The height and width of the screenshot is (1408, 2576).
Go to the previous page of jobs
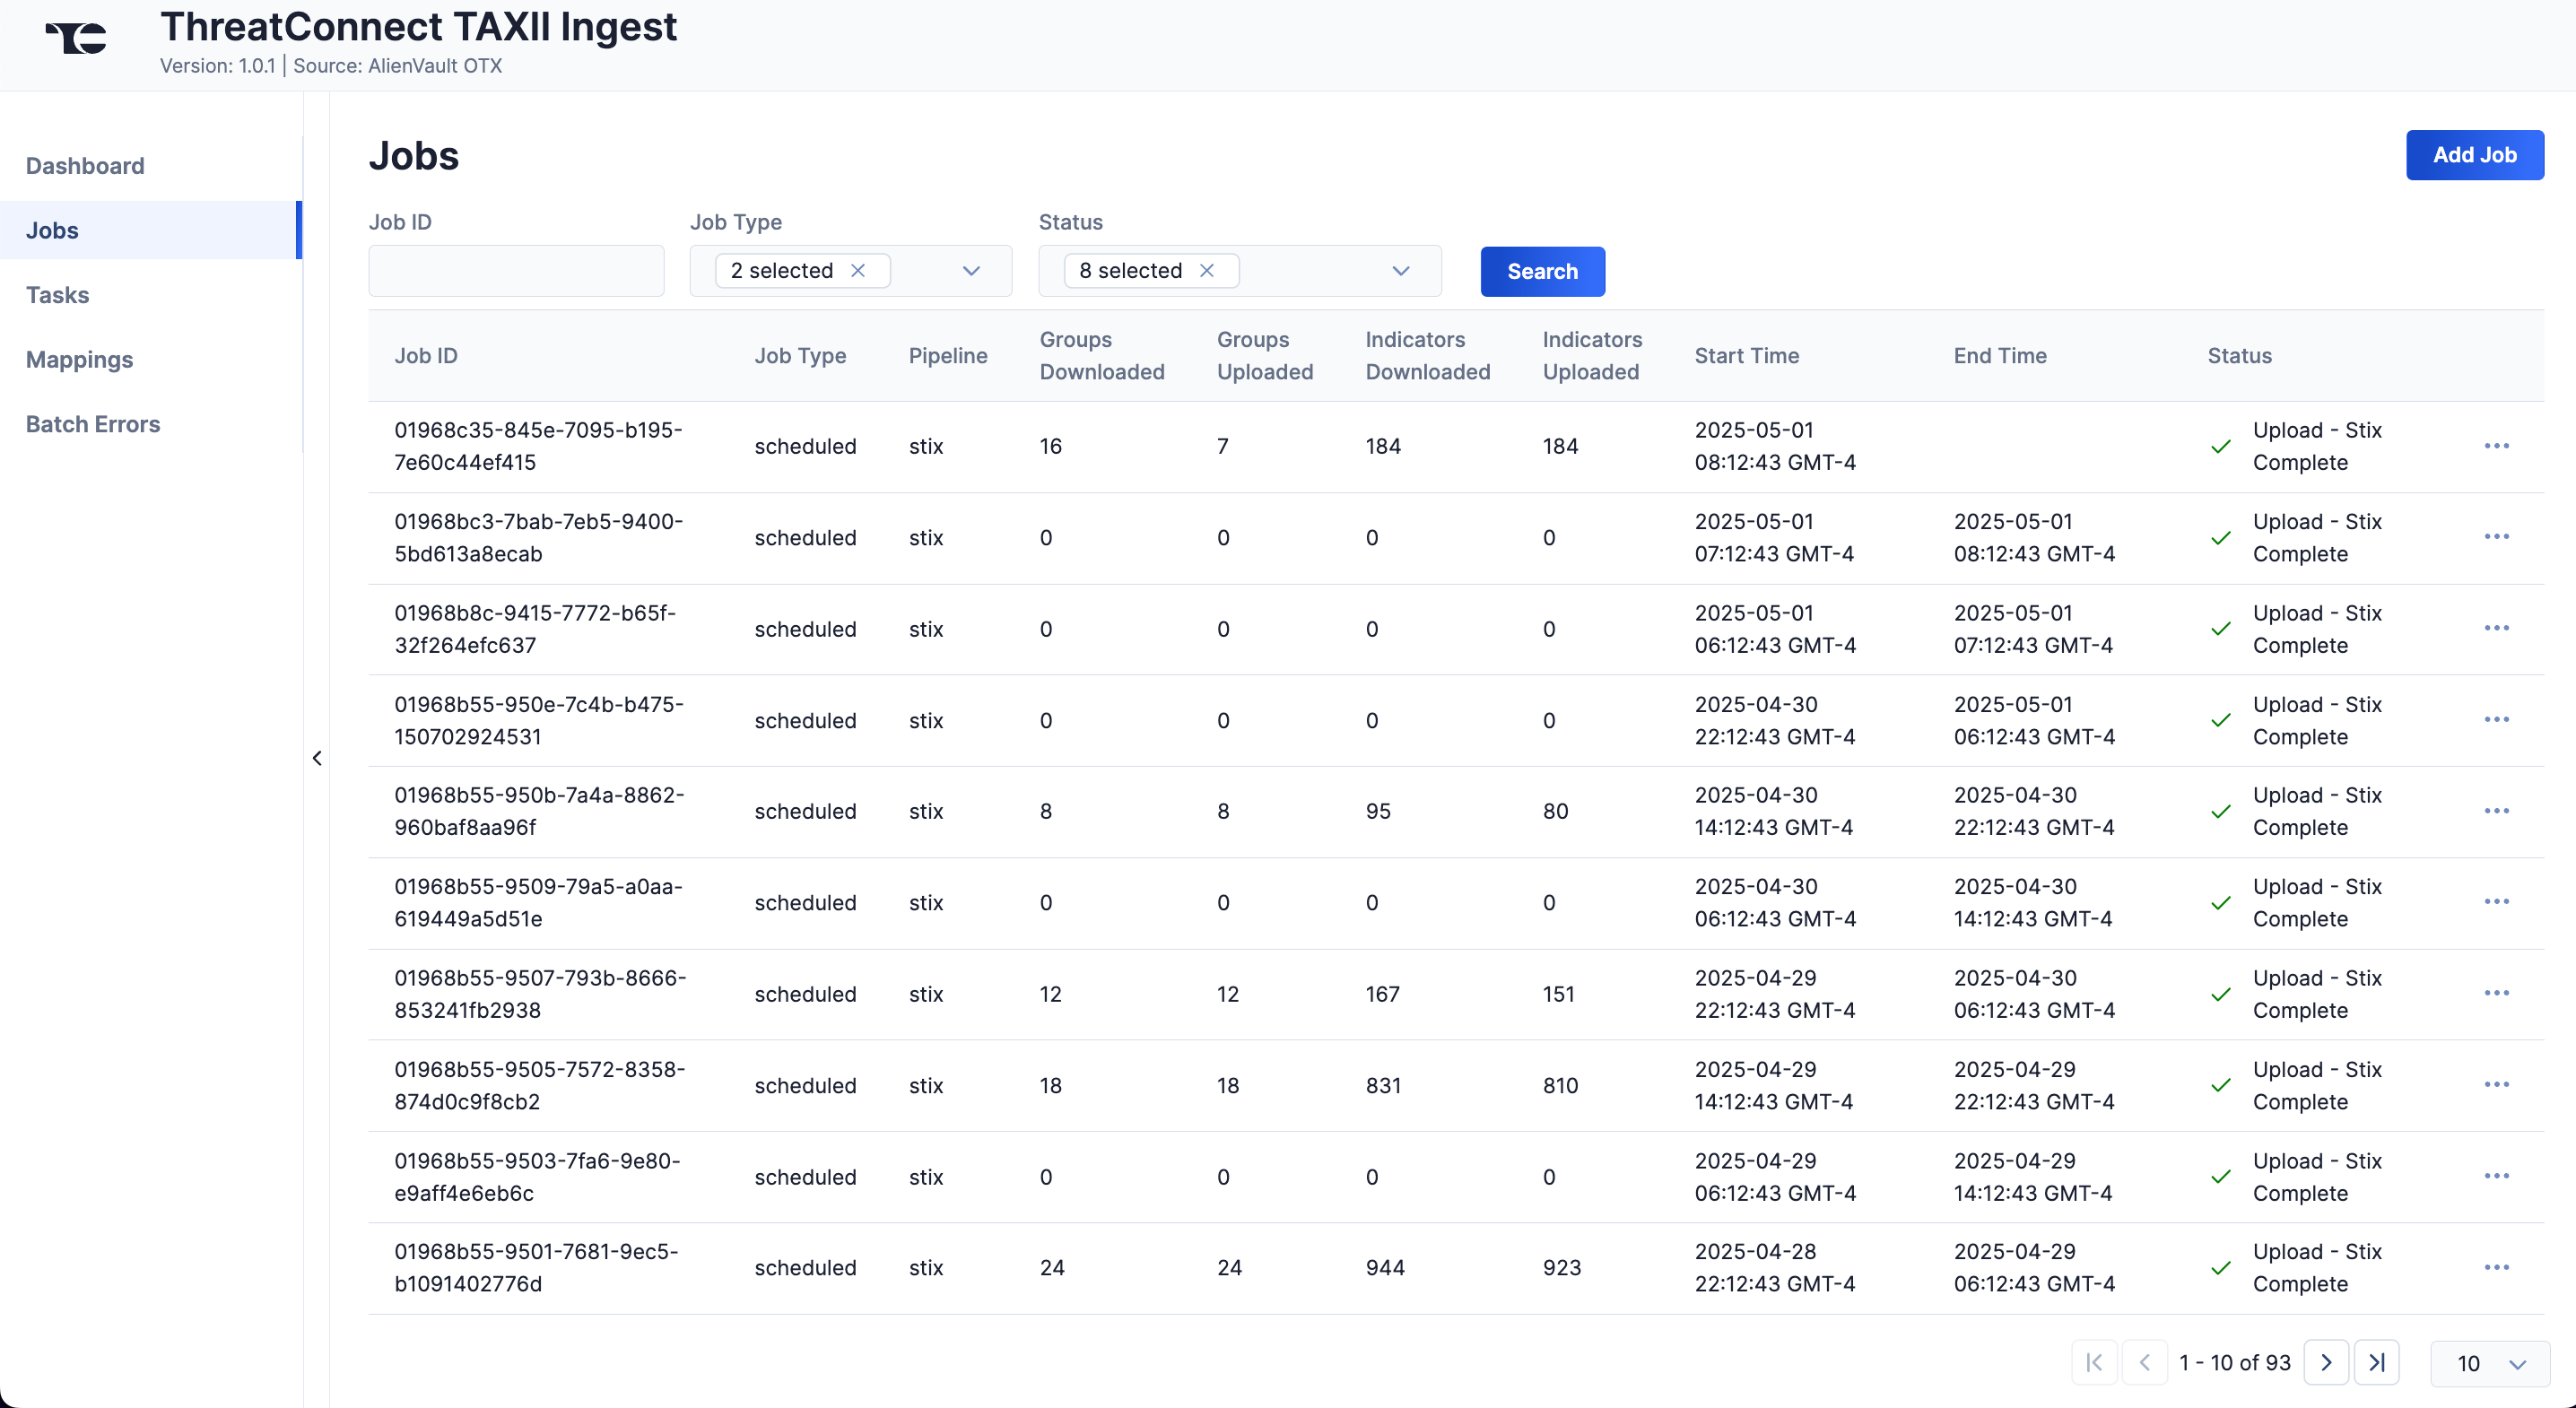2145,1362
